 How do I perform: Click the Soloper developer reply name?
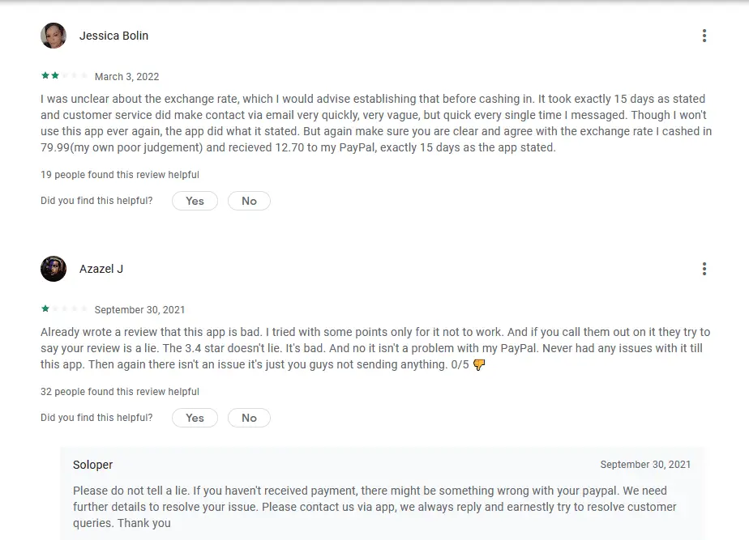93,465
